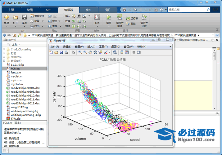The height and width of the screenshot is (155, 222).
Task: Click the insert section icon next to 插入
Action: point(74,16)
